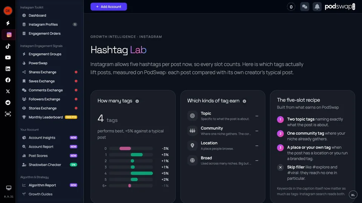Click the 1-tag bar showing +3%
This screenshot has width=362, height=203.
(x=137, y=155)
